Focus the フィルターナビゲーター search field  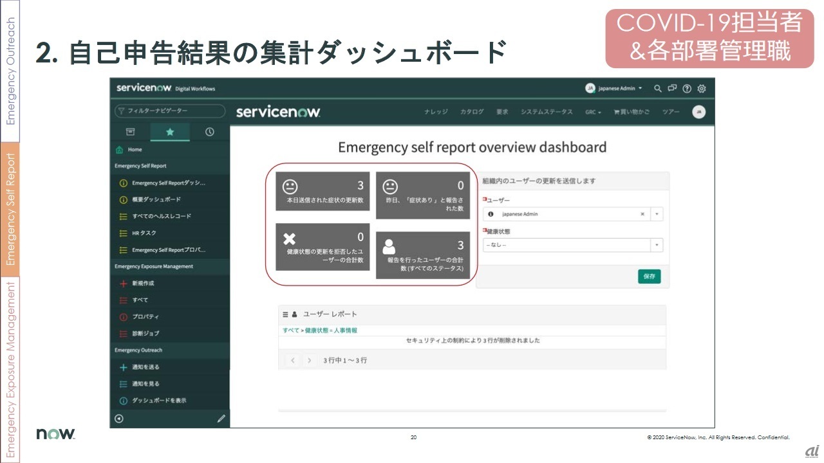point(170,111)
